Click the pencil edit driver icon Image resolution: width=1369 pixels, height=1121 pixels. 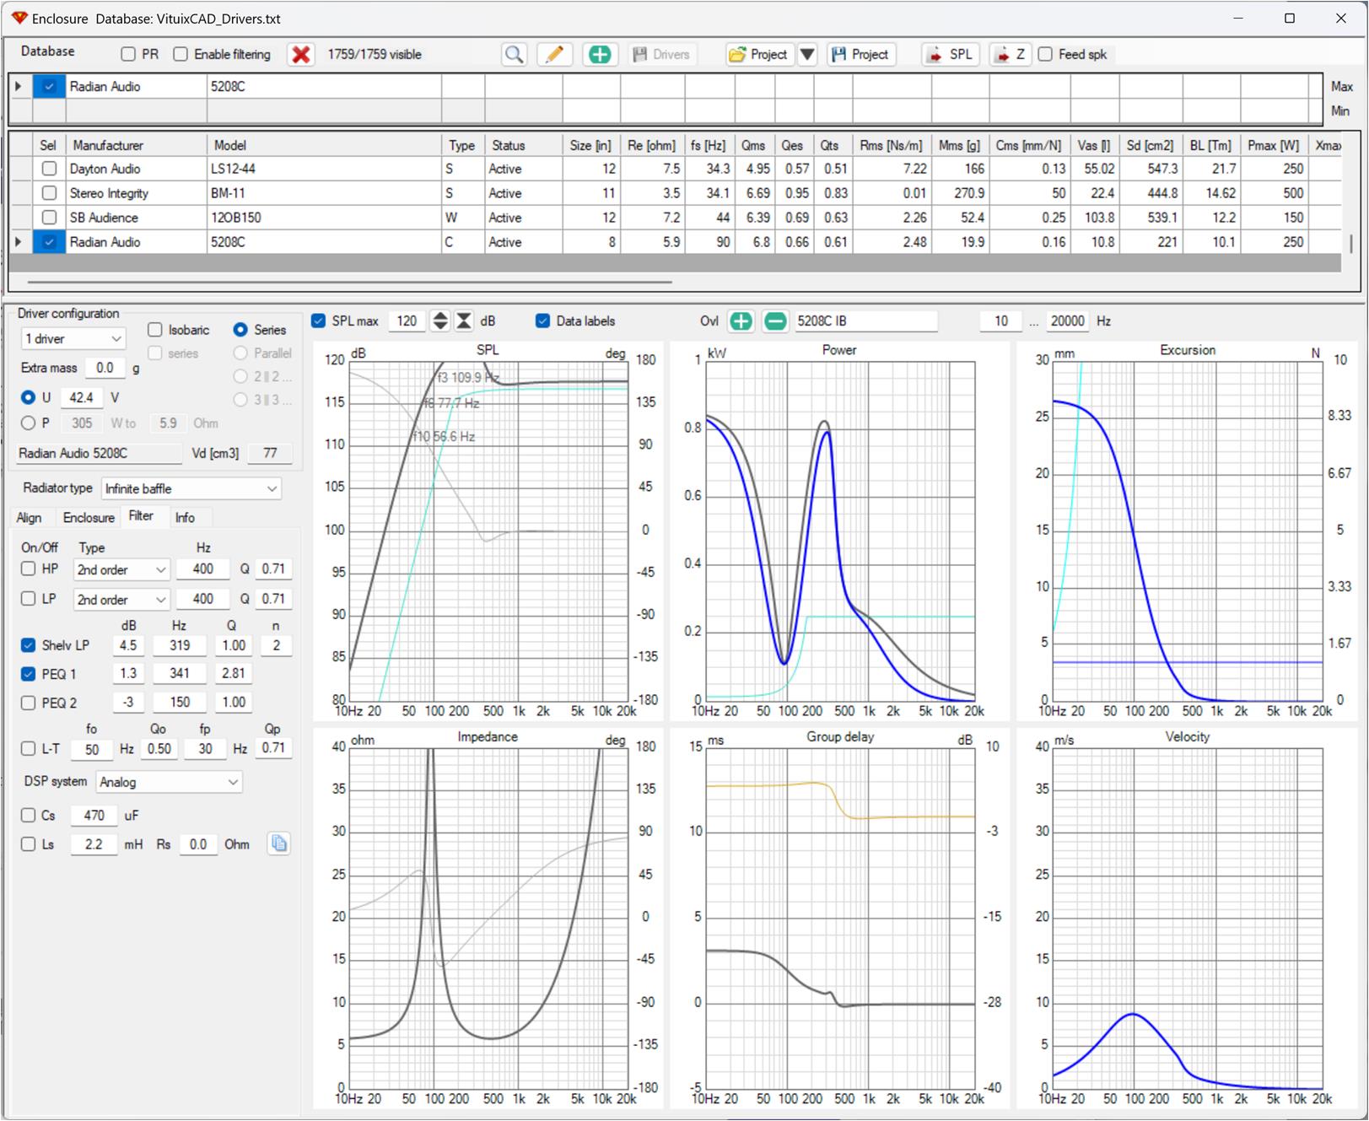[x=554, y=55]
